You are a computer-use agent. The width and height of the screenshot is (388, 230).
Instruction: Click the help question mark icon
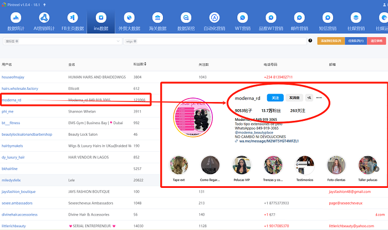click(310, 40)
